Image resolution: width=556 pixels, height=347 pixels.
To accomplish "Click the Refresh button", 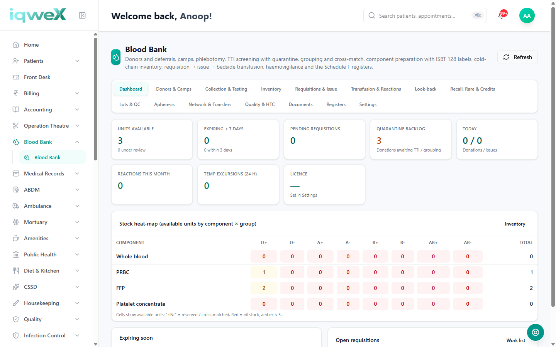I will pos(517,57).
